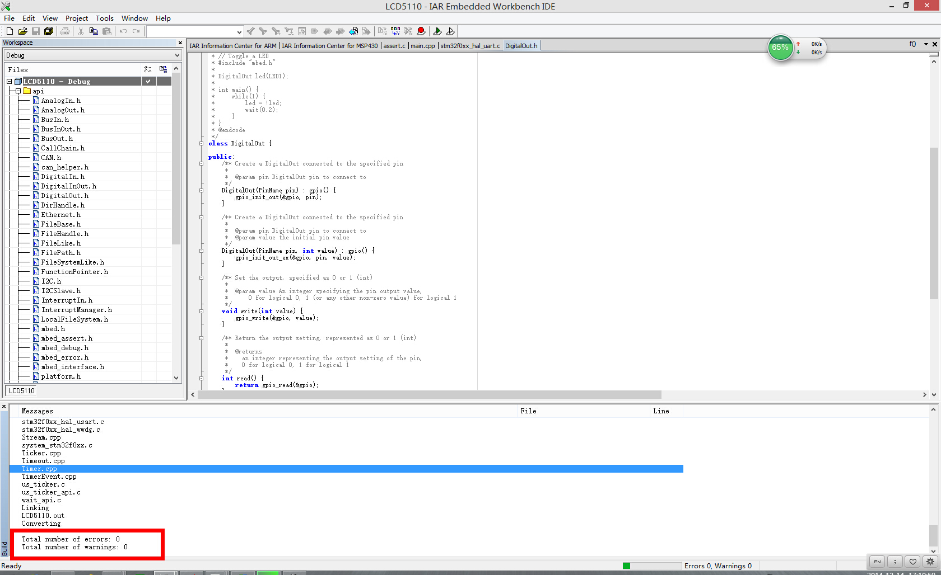941x575 pixels.
Task: Open the Replace dialog icon
Action: pyautogui.click(x=288, y=31)
